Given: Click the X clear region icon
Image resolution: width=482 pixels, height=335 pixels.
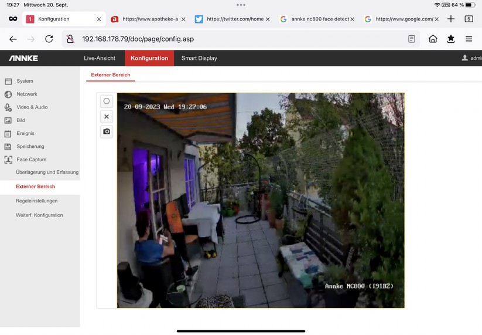Looking at the screenshot, I should [107, 116].
